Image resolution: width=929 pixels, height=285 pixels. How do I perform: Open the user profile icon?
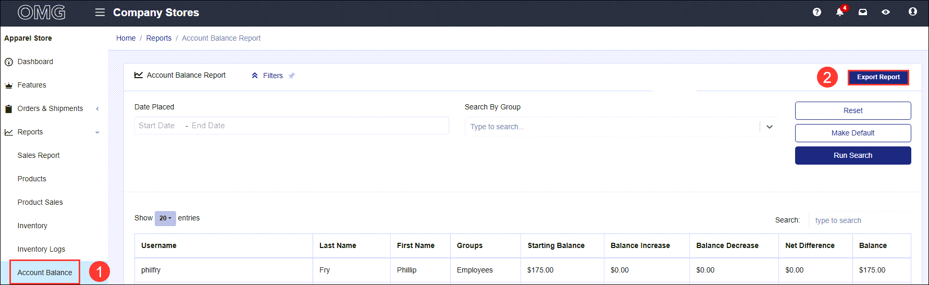(x=912, y=11)
